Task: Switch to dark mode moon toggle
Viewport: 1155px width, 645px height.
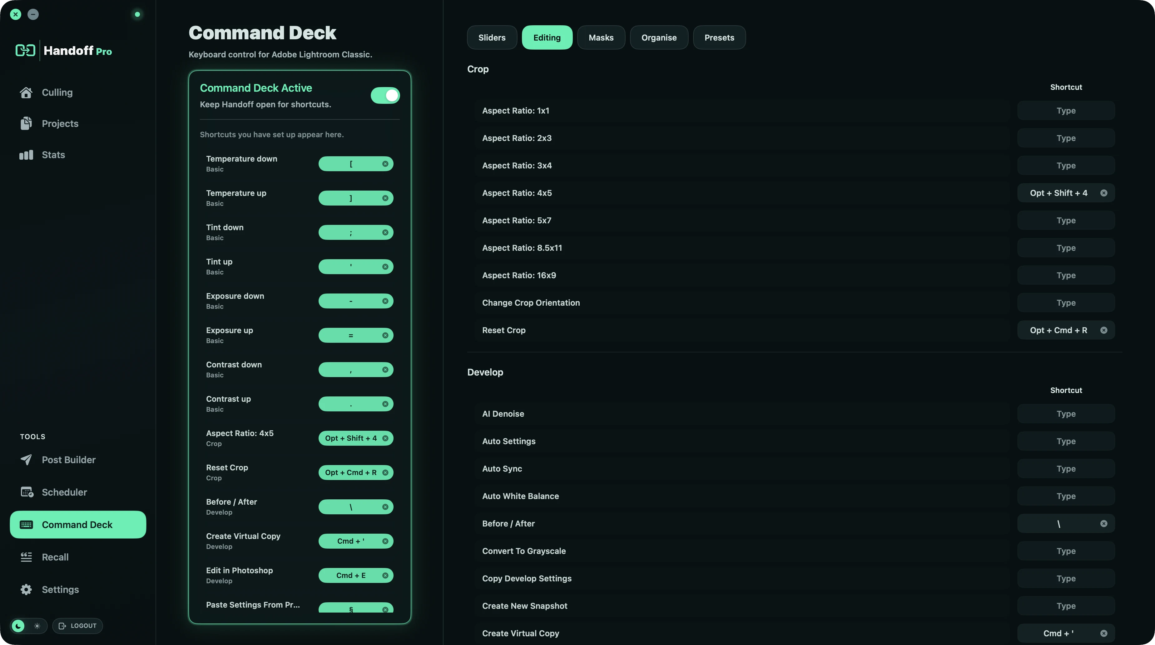Action: pyautogui.click(x=18, y=626)
